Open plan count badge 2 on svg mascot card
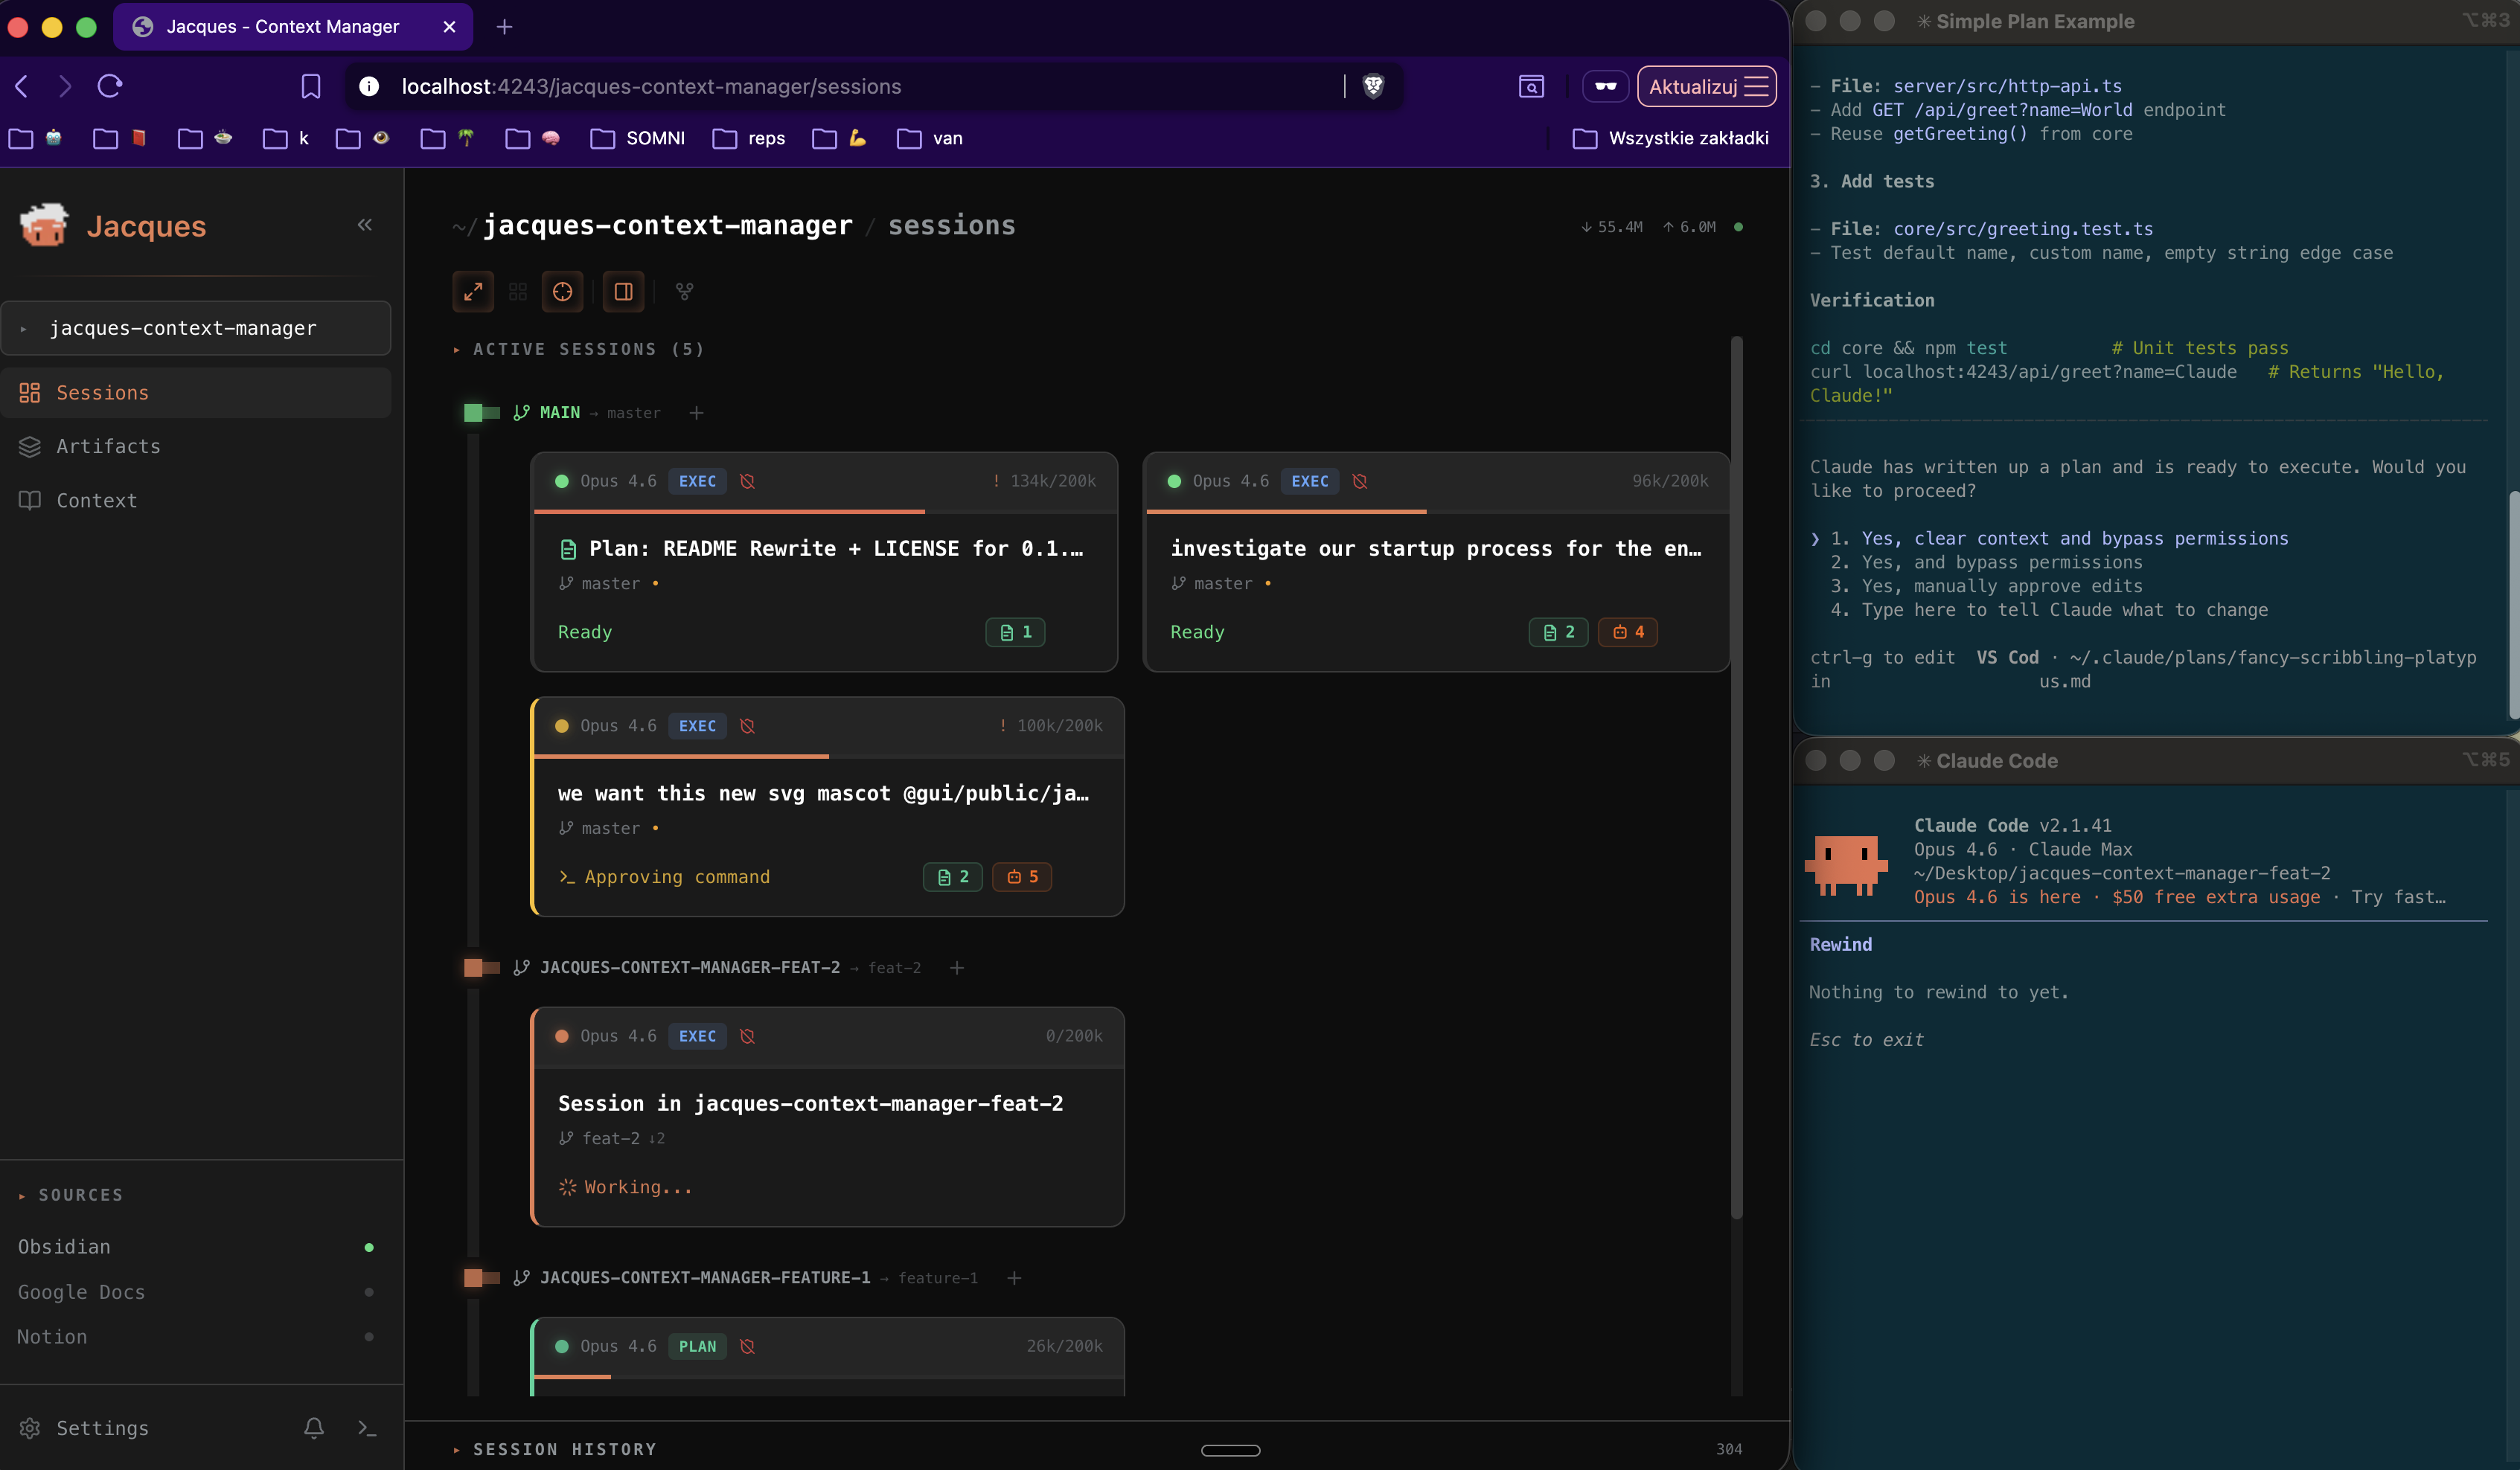This screenshot has width=2520, height=1470. point(952,877)
